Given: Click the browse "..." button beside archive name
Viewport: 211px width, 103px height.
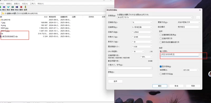Looking at the screenshot, I should coord(198,17).
